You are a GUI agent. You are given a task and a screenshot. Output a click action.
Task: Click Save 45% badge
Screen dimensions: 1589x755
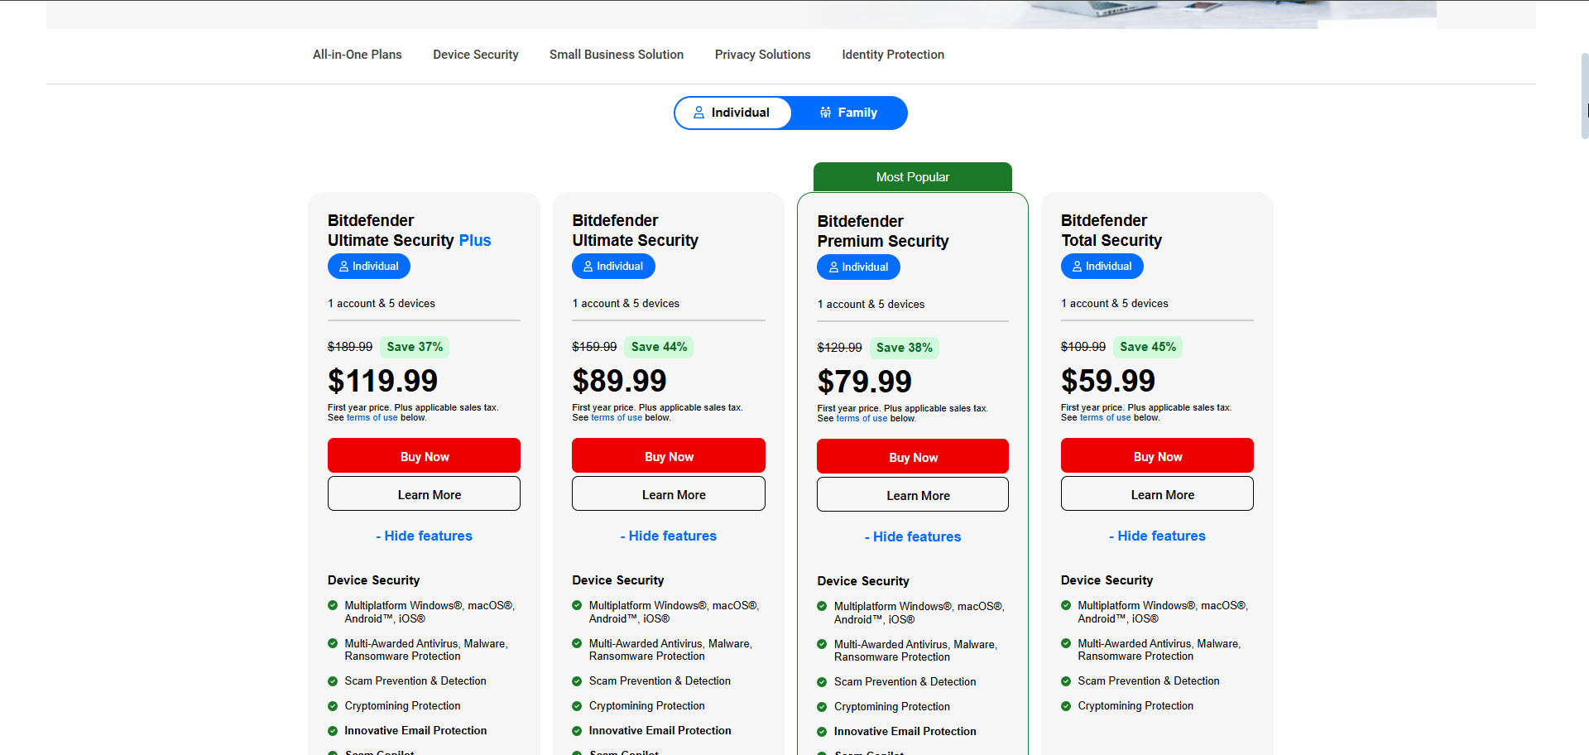tap(1148, 347)
